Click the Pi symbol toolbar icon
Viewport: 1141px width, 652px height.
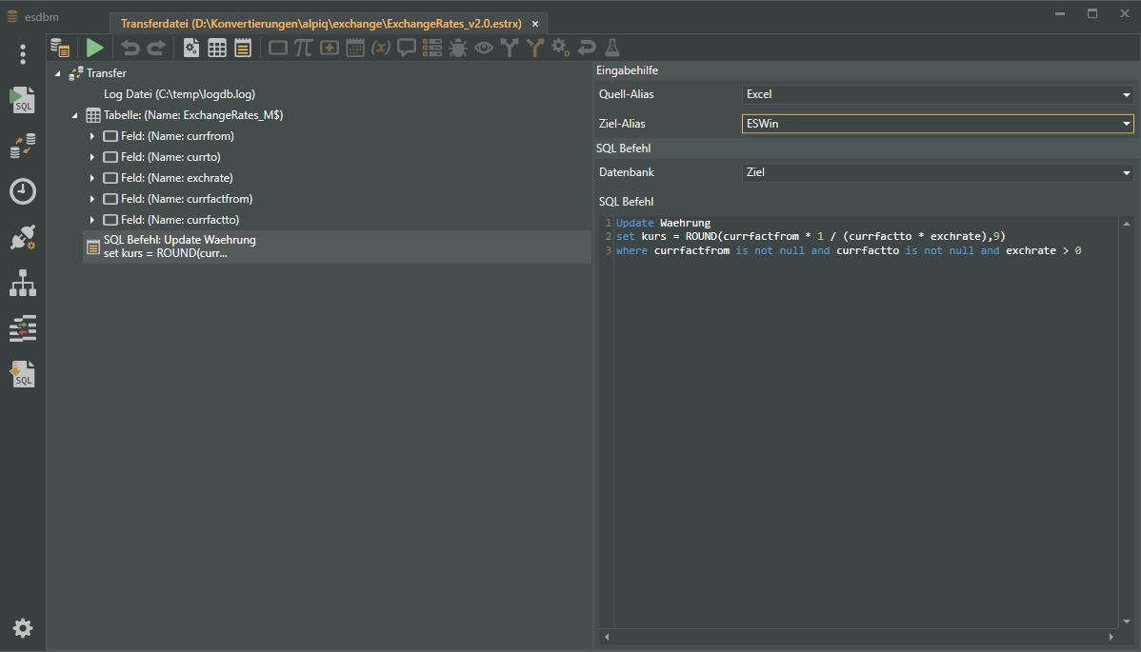point(303,48)
